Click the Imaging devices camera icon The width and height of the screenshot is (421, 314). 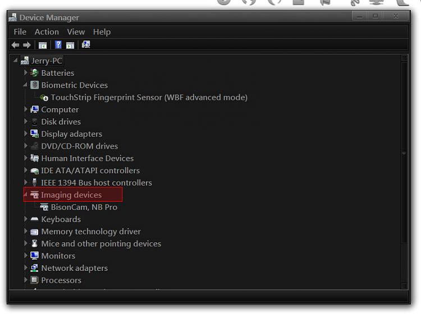click(34, 195)
